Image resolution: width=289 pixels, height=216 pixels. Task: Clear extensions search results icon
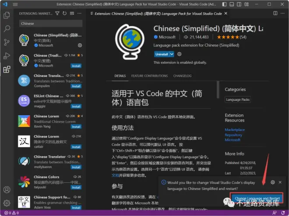click(x=72, y=13)
